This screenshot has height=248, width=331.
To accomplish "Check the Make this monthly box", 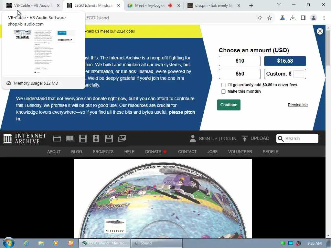I will [223, 91].
